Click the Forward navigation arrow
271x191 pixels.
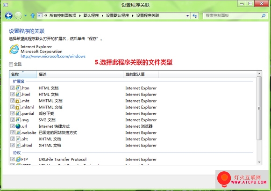pos(18,16)
